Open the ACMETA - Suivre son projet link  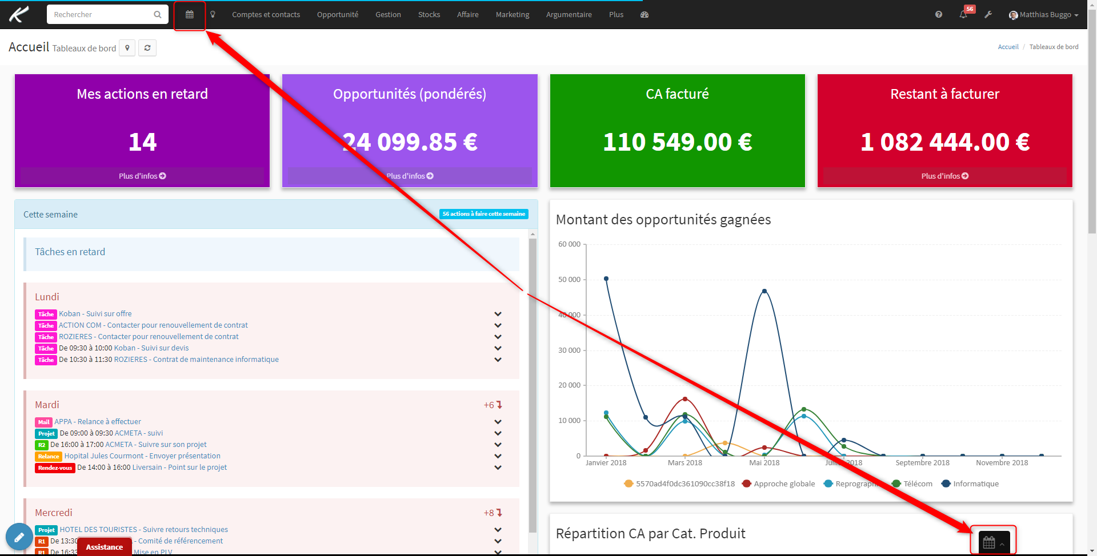point(156,445)
